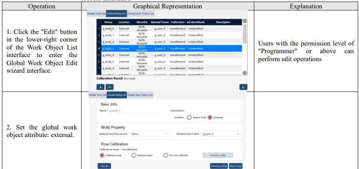
Task: Select the highlighted g_wobj_3 row
Action: 169,48
